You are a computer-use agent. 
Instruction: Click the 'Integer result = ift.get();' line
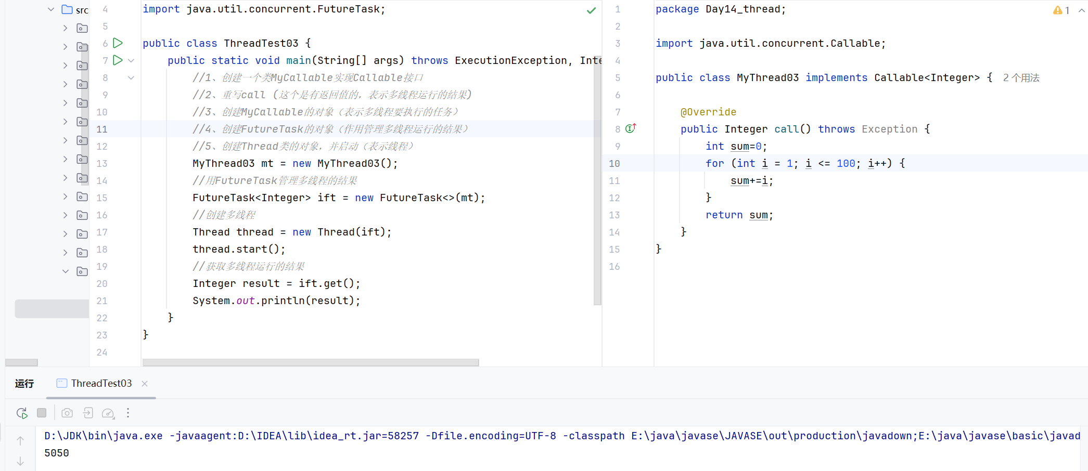click(x=276, y=283)
